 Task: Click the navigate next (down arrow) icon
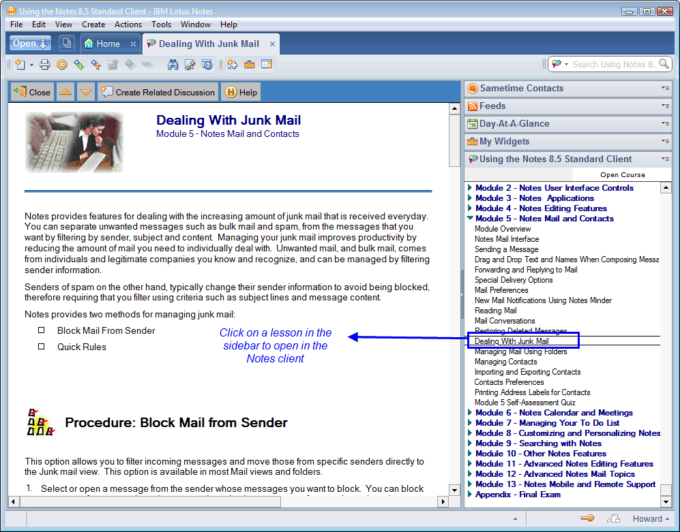click(78, 65)
